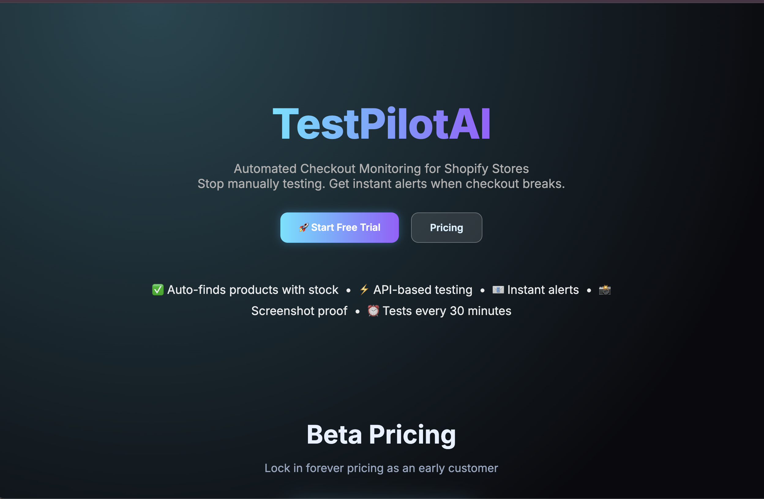764x499 pixels.
Task: Click the green checkmark next to Auto-finds products
Action: tap(157, 290)
